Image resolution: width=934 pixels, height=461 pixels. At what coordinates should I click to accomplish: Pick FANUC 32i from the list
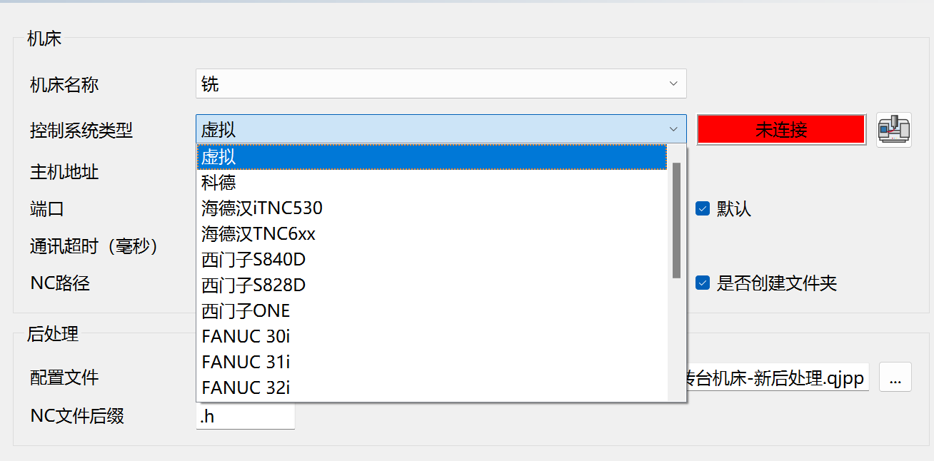432,388
